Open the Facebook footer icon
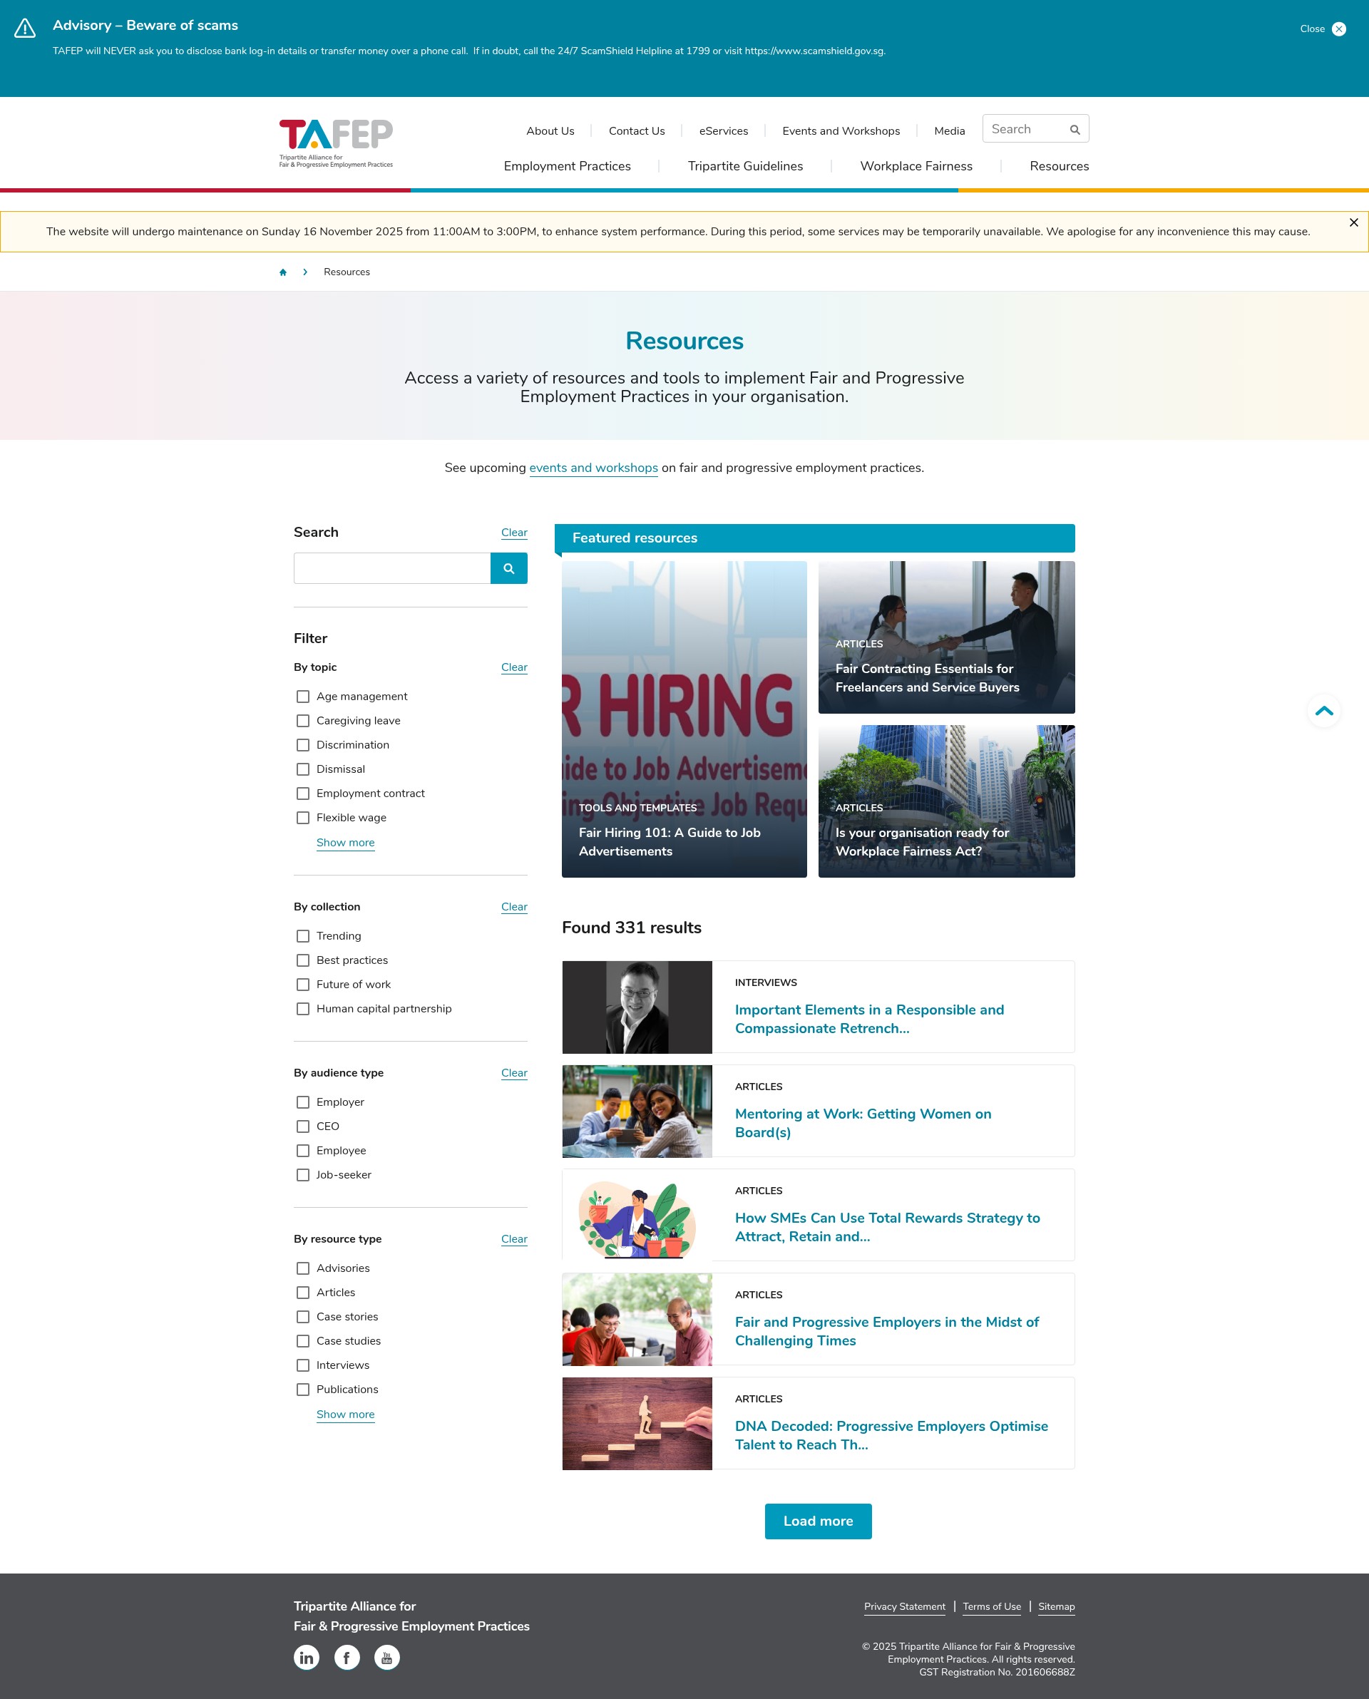This screenshot has height=1699, width=1369. (347, 1657)
